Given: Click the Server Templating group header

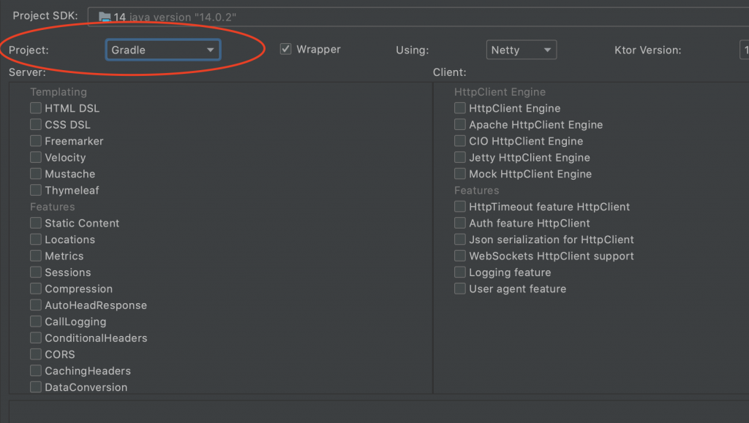Looking at the screenshot, I should click(59, 92).
